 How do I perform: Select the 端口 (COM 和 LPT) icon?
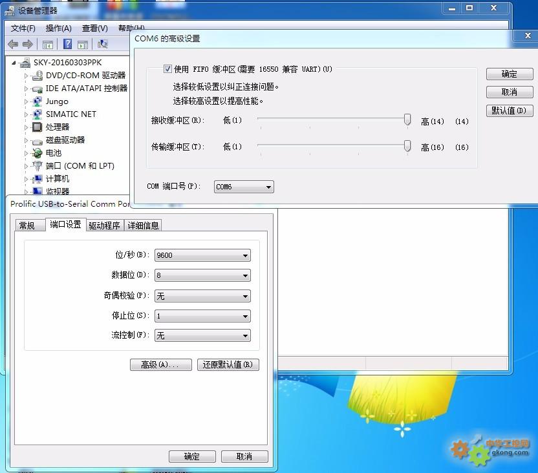tap(38, 166)
